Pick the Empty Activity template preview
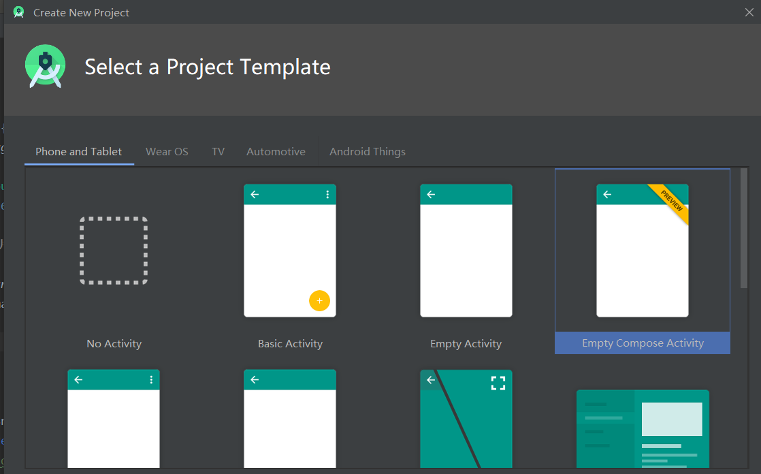The height and width of the screenshot is (474, 761). pyautogui.click(x=466, y=251)
